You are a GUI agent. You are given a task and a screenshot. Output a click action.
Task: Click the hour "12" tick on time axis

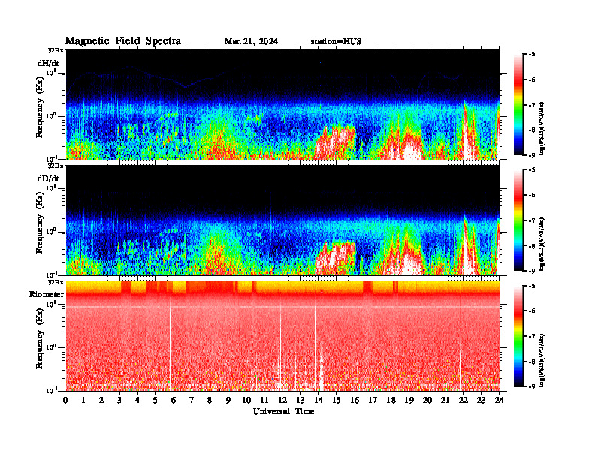pos(282,400)
